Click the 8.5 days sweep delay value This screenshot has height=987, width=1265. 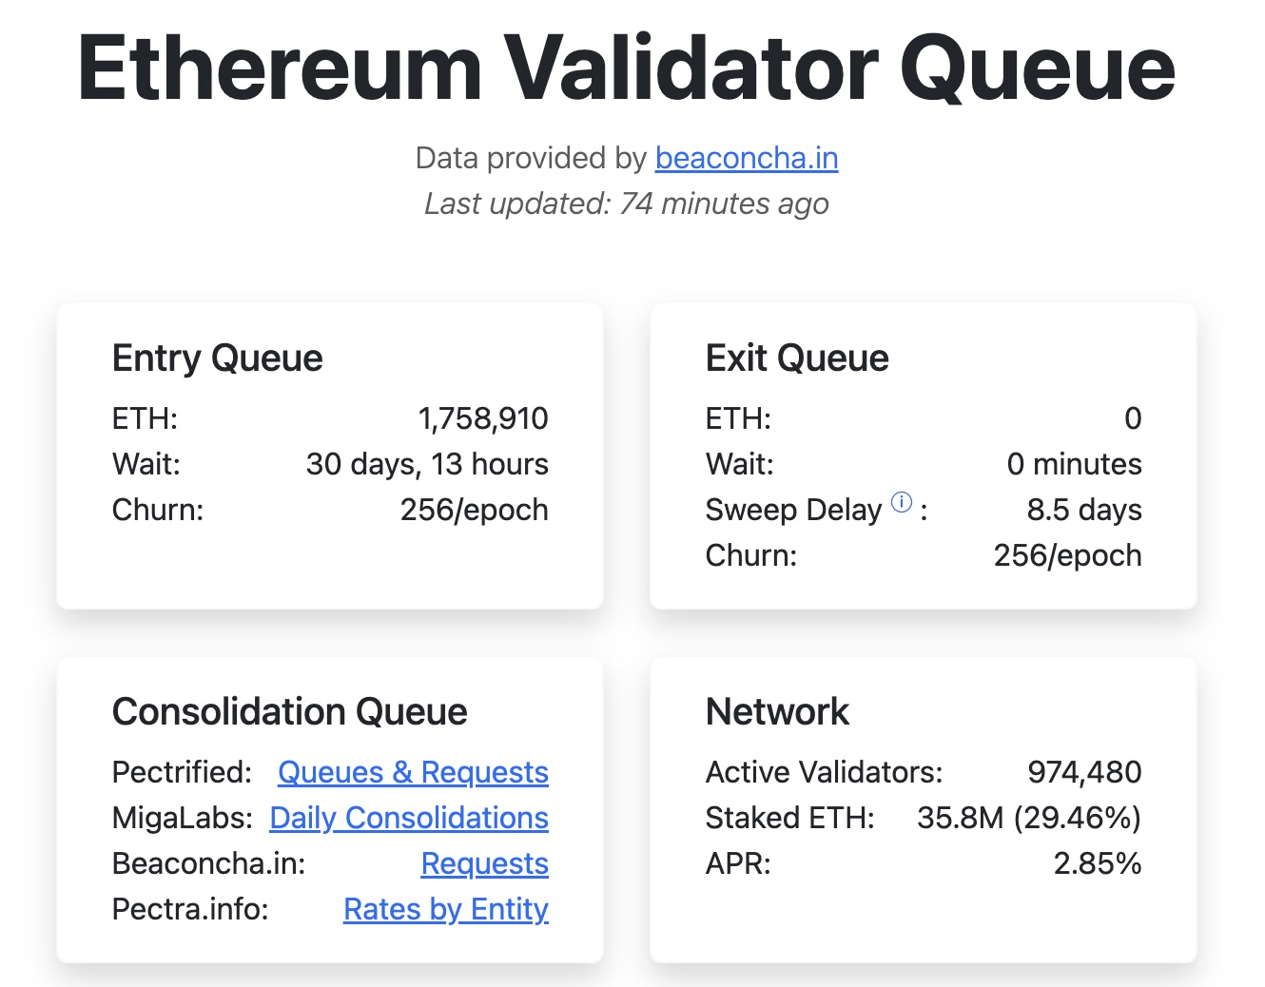[x=1084, y=510]
